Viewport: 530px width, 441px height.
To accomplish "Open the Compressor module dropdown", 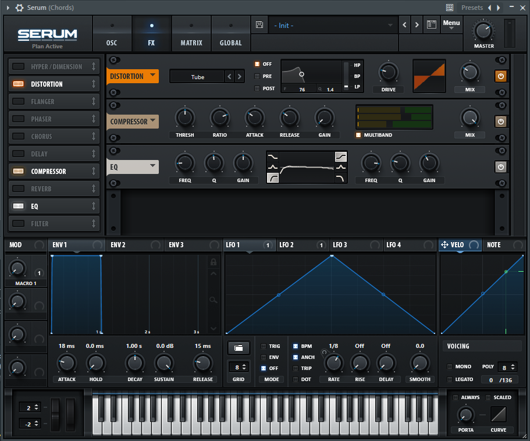I will tap(133, 122).
